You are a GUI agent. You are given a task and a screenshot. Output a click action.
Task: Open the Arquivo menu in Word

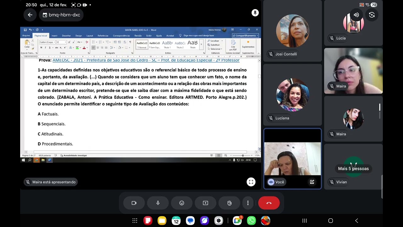point(26,36)
